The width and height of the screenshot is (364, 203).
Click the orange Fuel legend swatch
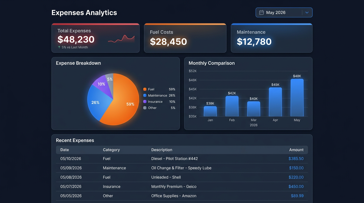145,89
